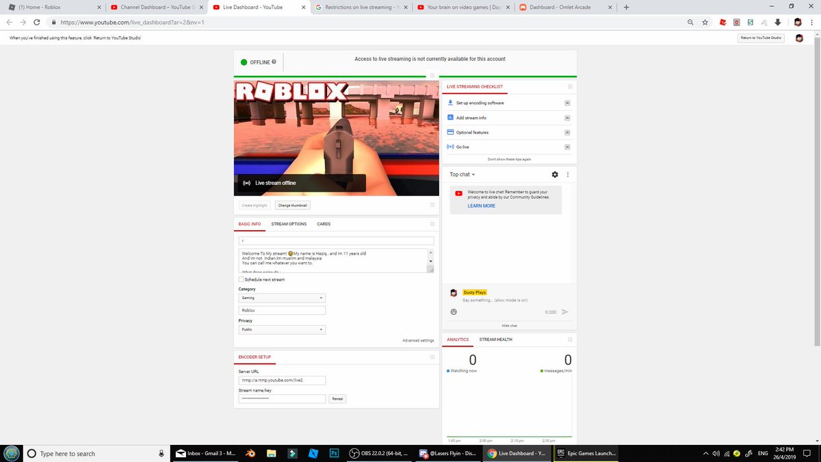Click Windows Start button

tap(12, 453)
